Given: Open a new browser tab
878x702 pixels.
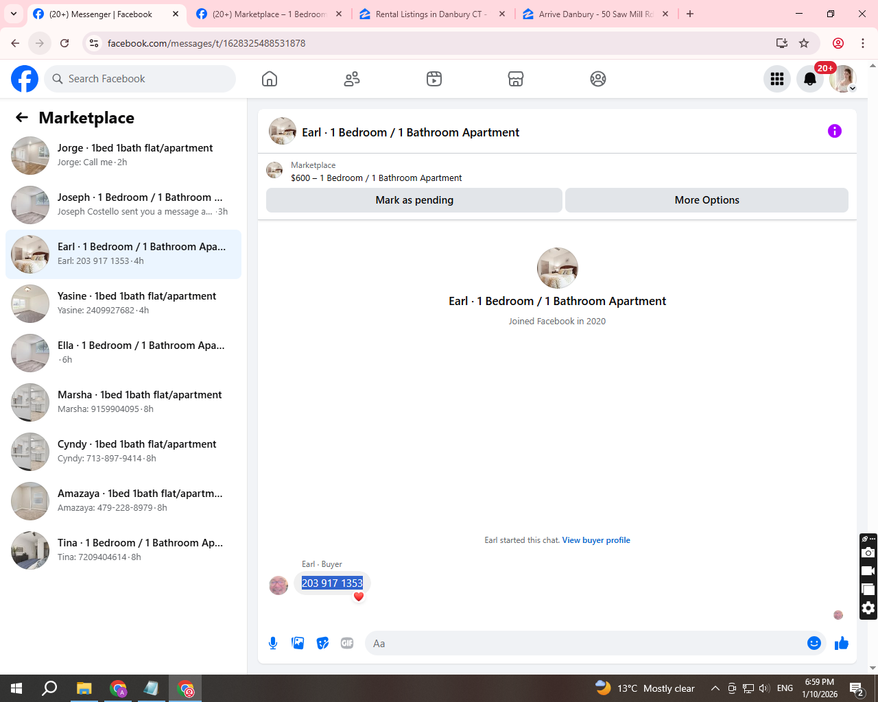Looking at the screenshot, I should pyautogui.click(x=690, y=14).
